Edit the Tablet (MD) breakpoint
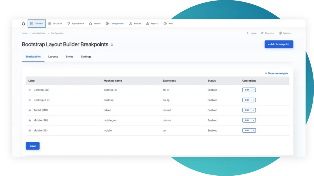 point(247,110)
